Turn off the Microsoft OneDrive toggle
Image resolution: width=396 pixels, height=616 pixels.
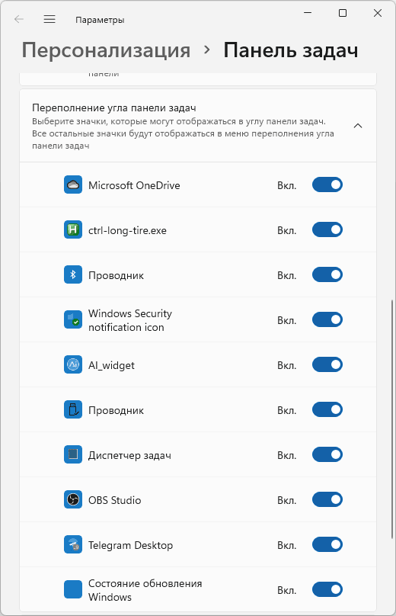click(x=327, y=184)
